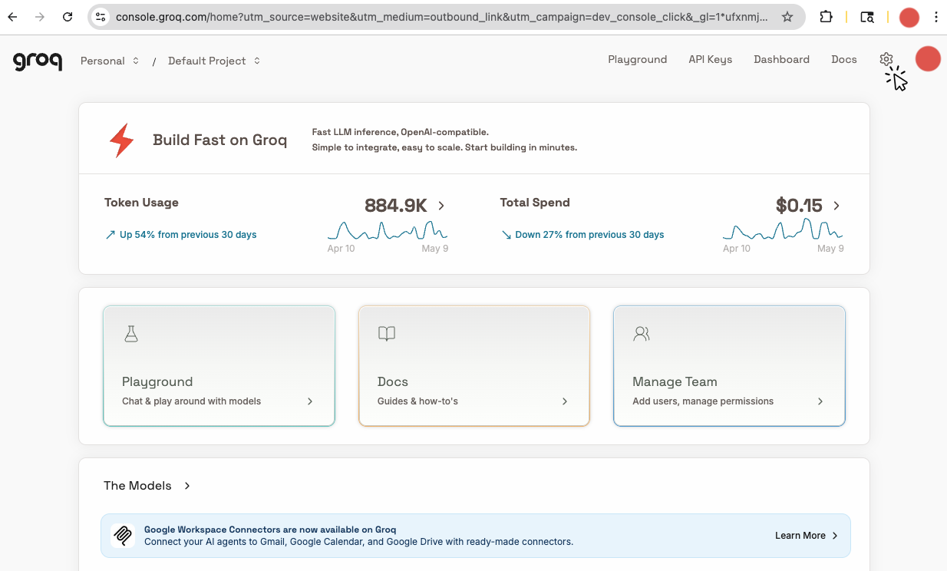
Task: Click 'Down 27% from previous 30 days' text
Action: pos(589,235)
